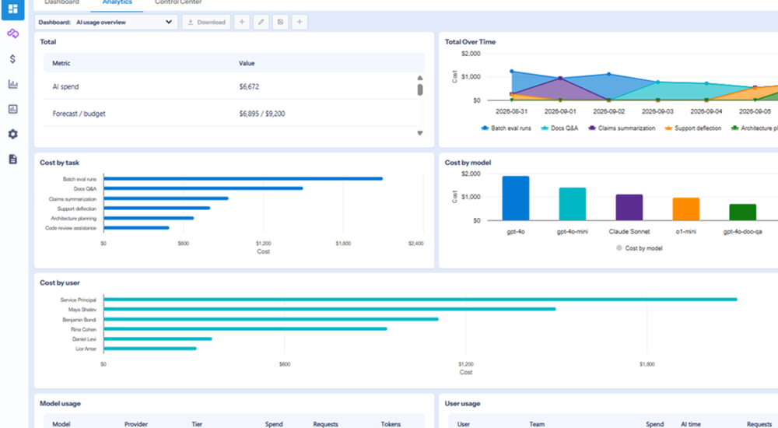Click the AI time column header
The image size is (778, 428).
(691, 424)
